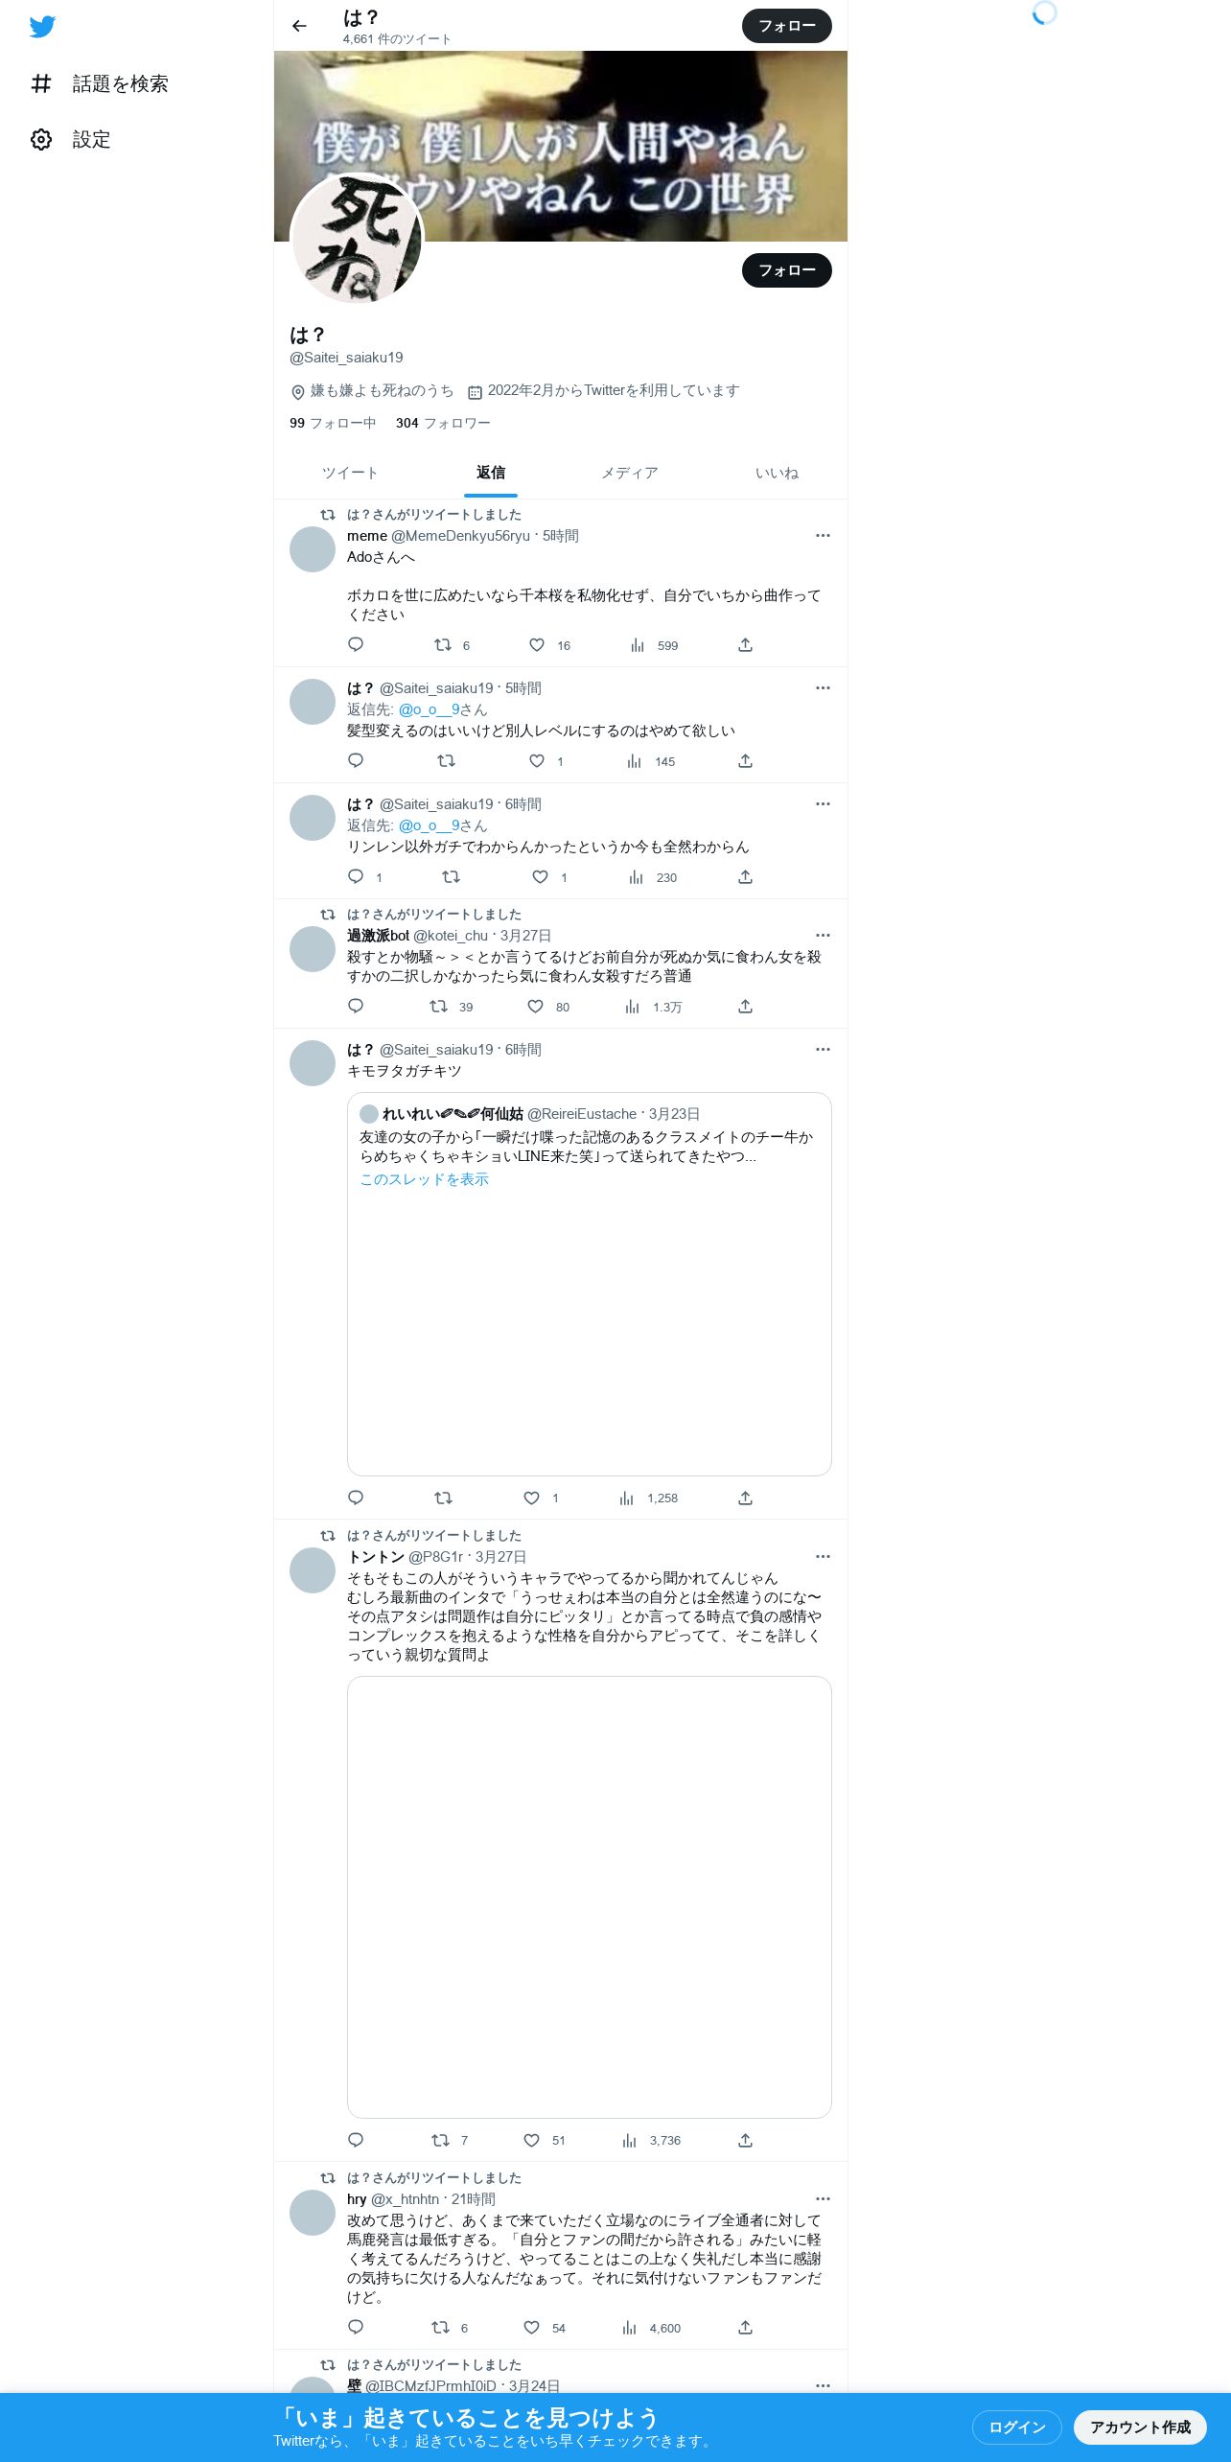Open more options on hry tweet
This screenshot has height=2462, width=1231.
coord(823,2198)
